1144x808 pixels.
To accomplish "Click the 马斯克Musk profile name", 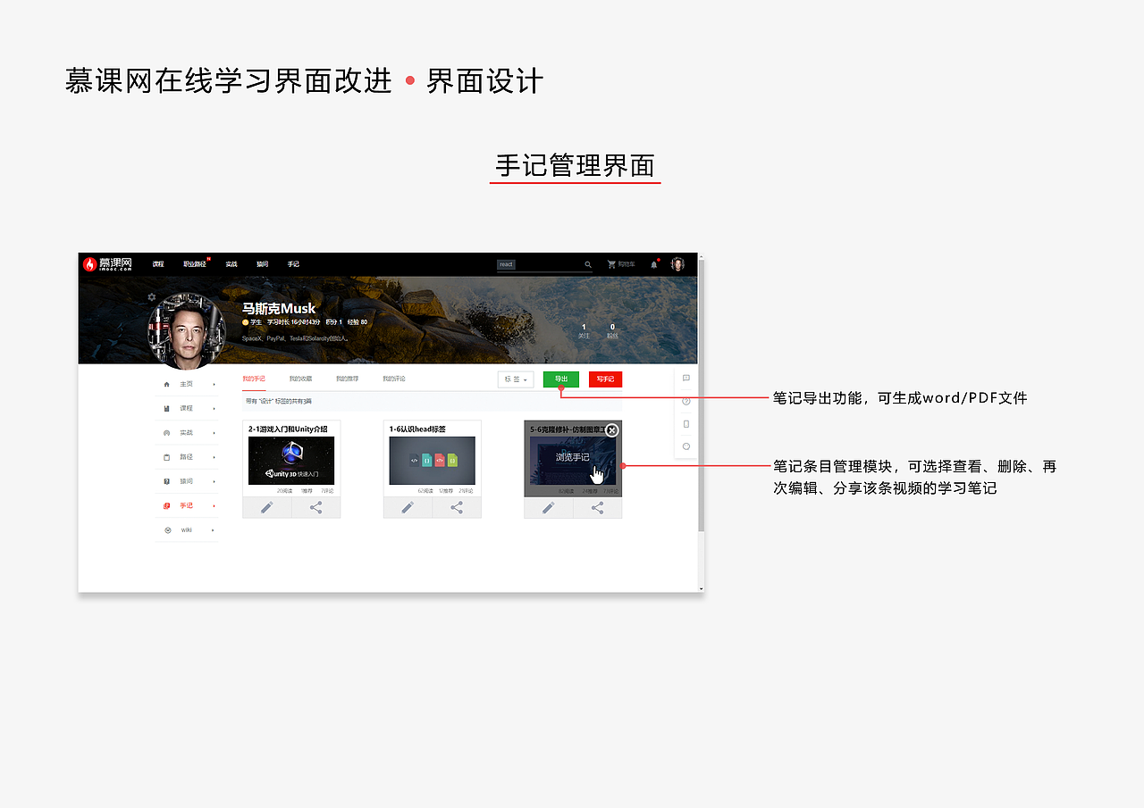I will point(279,308).
